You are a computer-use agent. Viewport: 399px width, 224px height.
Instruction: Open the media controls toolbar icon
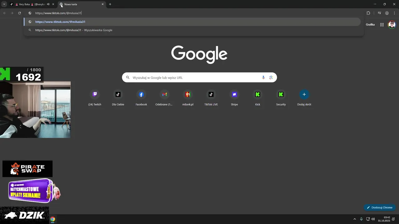click(379, 13)
